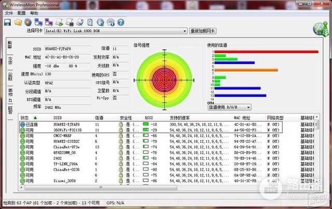Click the circular signal strength gauge
Image resolution: width=332 pixels, height=209 pixels.
pos(164,80)
